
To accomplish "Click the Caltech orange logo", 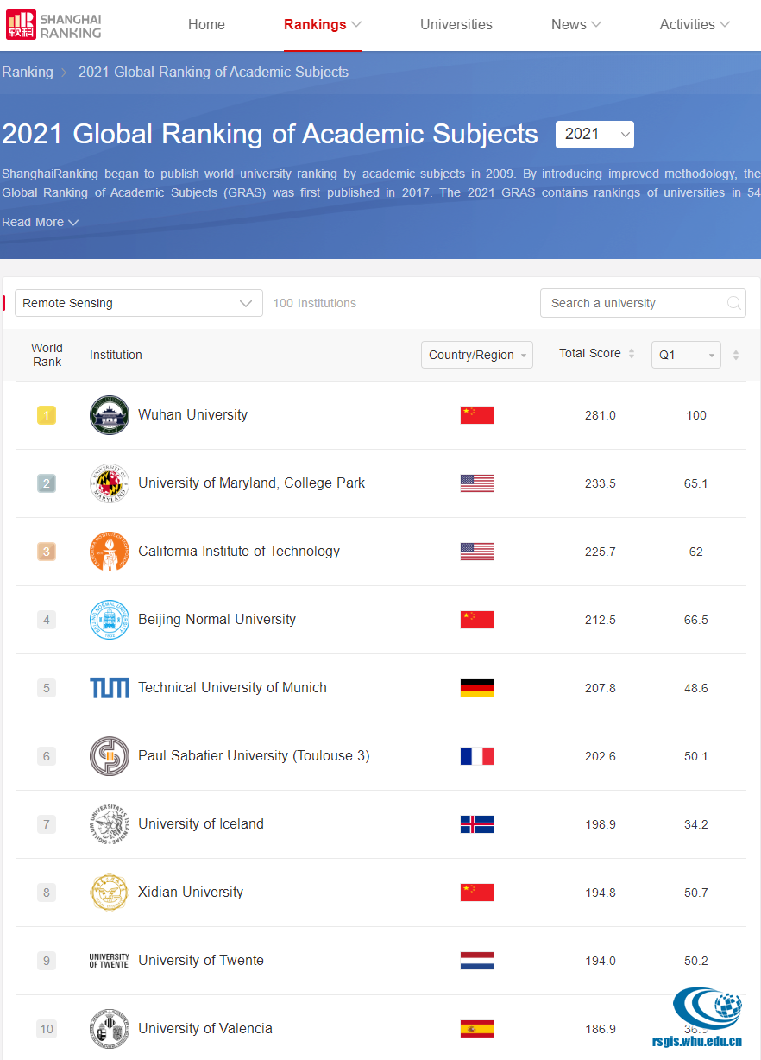I will pos(110,552).
